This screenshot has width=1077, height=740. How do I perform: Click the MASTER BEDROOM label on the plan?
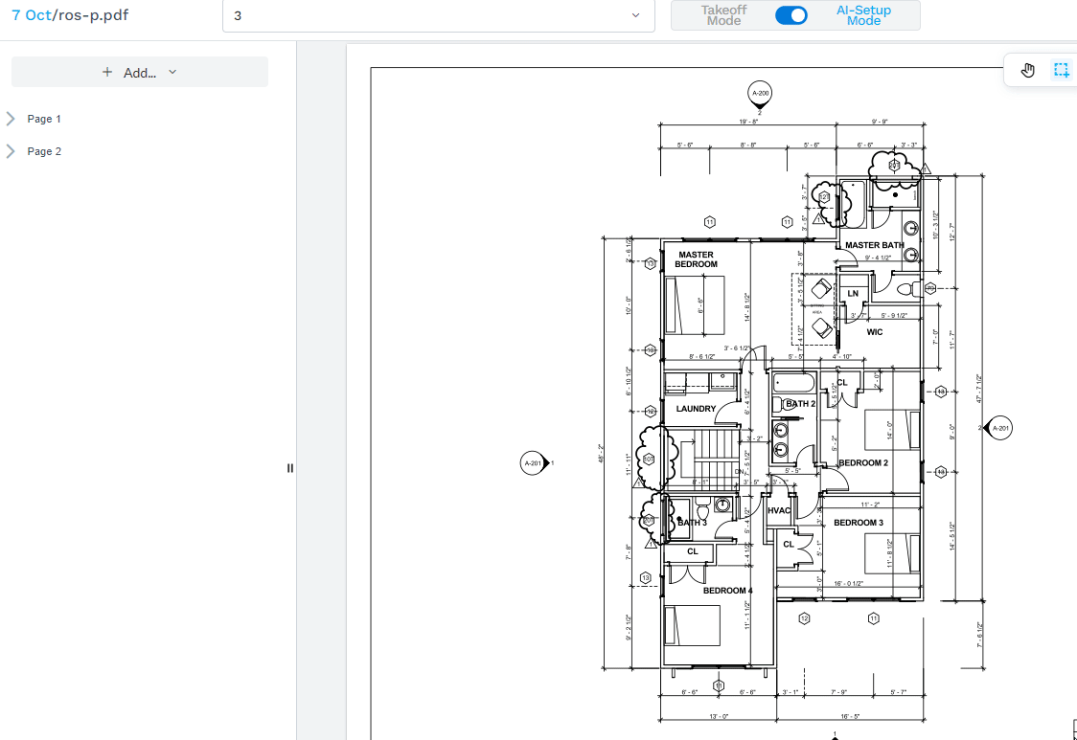(696, 259)
